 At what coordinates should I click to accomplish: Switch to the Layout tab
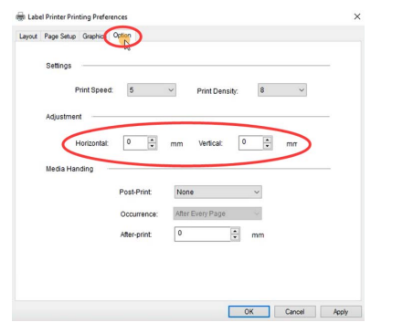coord(28,36)
